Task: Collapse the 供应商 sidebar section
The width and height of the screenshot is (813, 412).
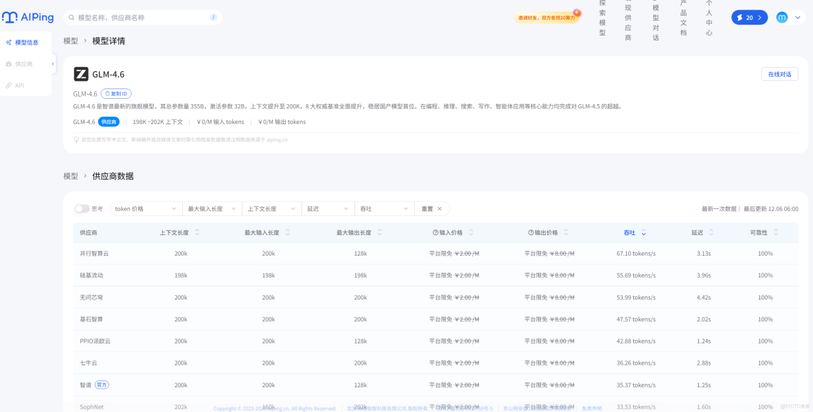Action: [53, 64]
